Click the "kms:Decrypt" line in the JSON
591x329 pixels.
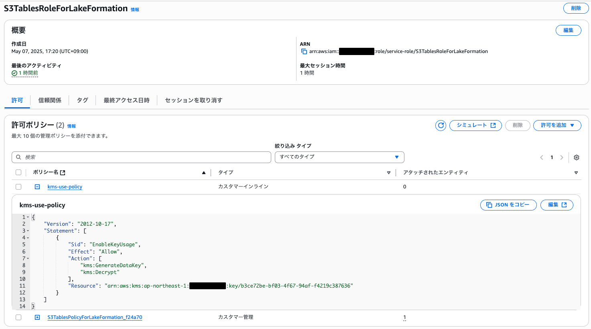100,272
